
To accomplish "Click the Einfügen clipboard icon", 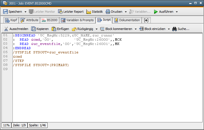I will tap(54, 29).
